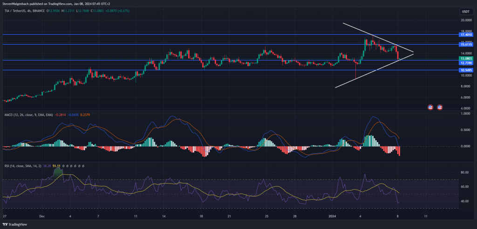This screenshot has height=229, width=477.
Task: Click the 10.9495 price level label
Action: (466, 70)
